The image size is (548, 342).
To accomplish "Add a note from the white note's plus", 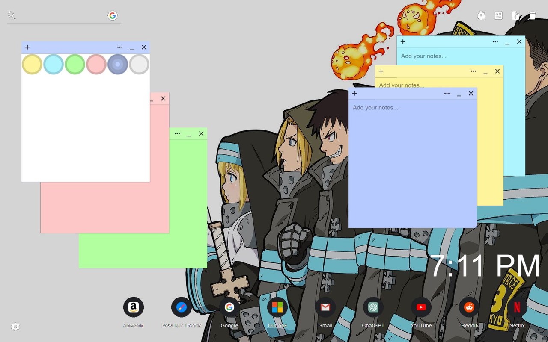I will [27, 47].
